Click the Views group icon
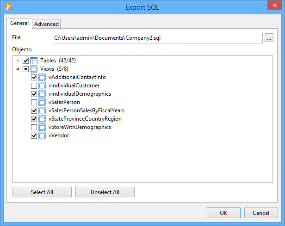This screenshot has height=226, width=285. 34,69
